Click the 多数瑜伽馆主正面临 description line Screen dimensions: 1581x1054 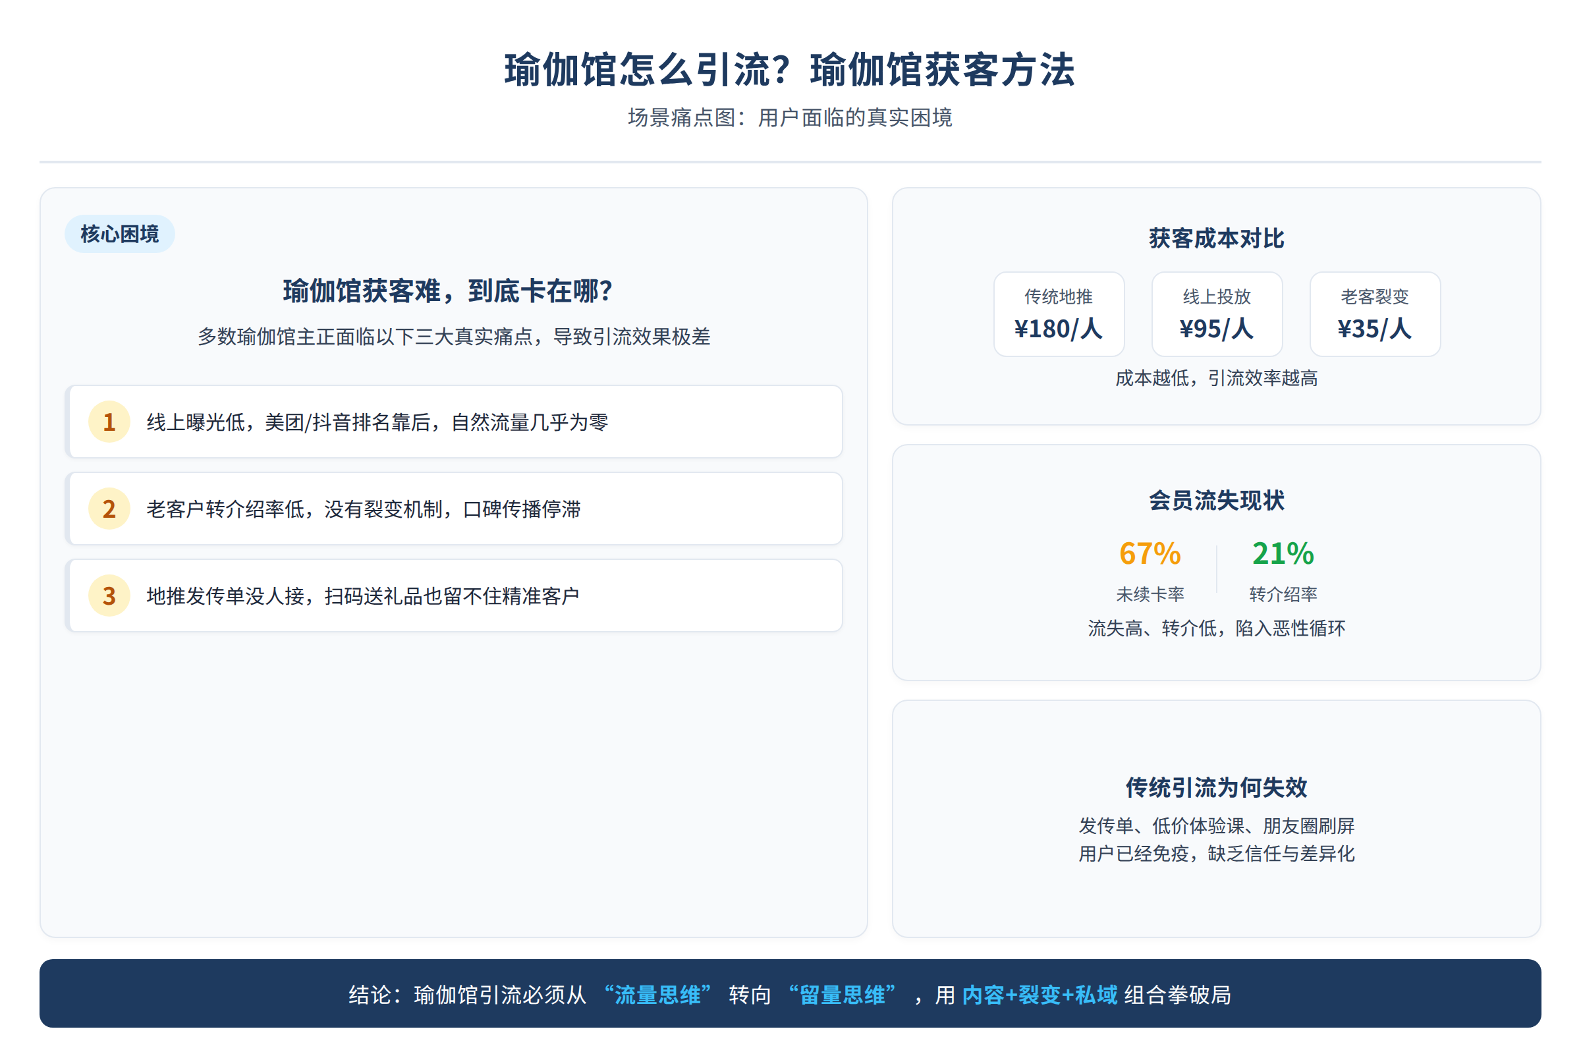(x=454, y=336)
